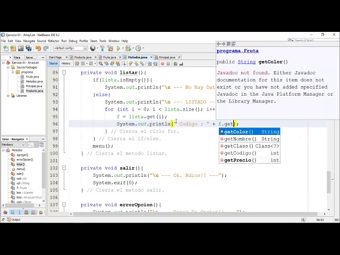340x255 pixels.
Task: Switch to History view button
Action: coord(66,63)
